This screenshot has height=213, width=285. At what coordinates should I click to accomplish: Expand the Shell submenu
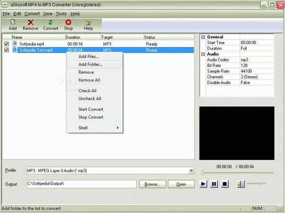[x=95, y=128]
